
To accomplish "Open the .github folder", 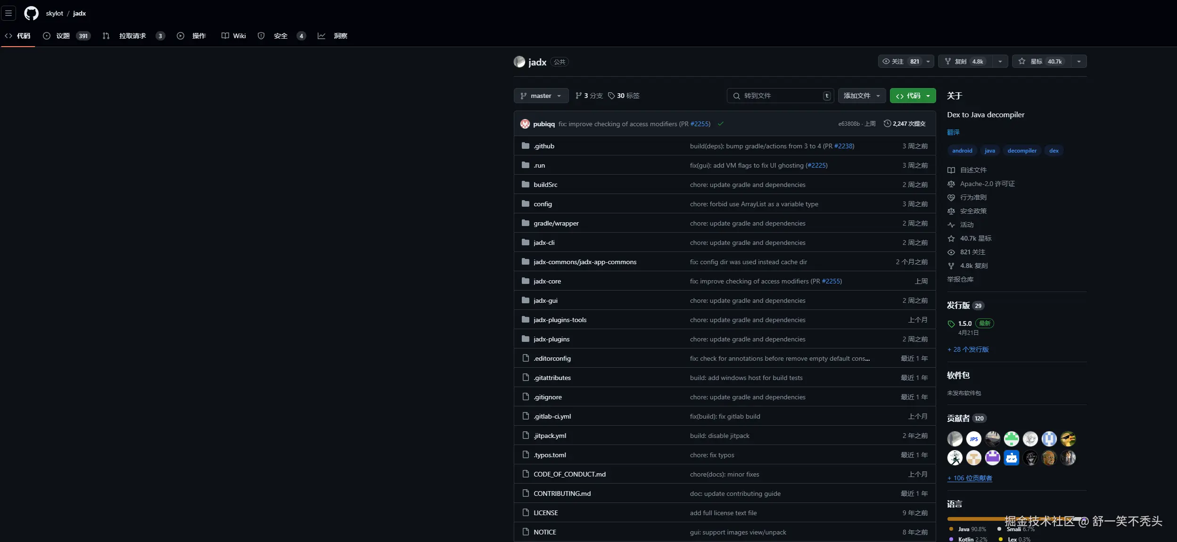I will coord(544,146).
